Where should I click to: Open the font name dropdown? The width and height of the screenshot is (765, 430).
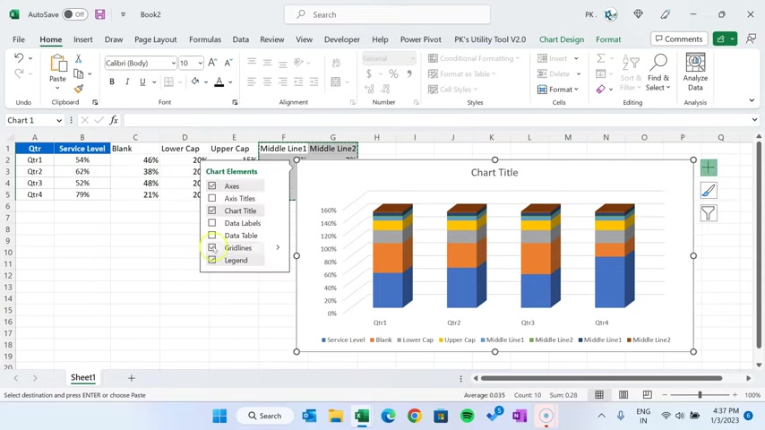173,63
